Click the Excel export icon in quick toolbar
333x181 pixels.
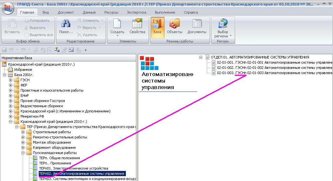click(50, 50)
